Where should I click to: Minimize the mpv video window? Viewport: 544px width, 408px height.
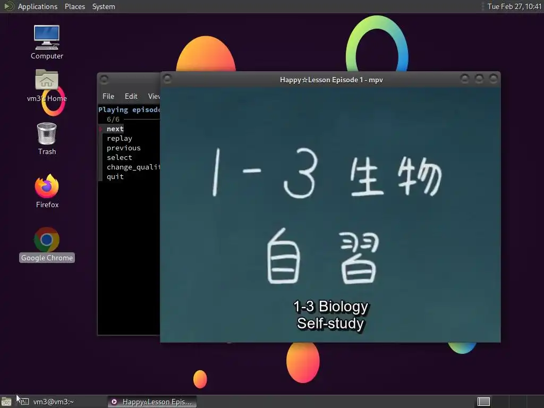pyautogui.click(x=464, y=79)
